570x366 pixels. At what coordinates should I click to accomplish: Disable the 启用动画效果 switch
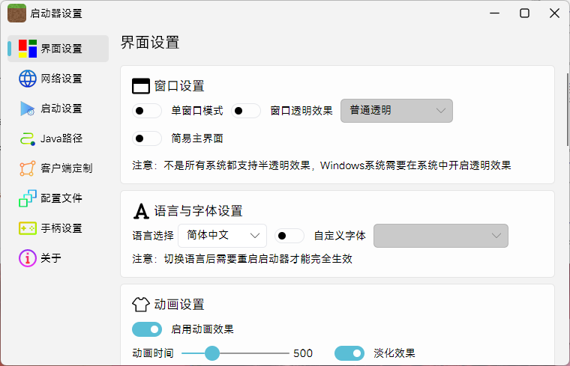pyautogui.click(x=147, y=329)
